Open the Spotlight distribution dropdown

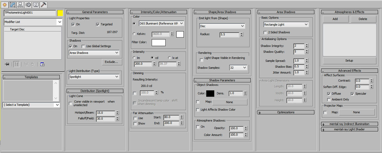click(x=94, y=77)
